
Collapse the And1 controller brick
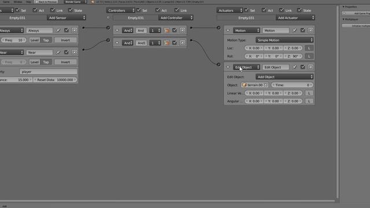[x=117, y=43]
